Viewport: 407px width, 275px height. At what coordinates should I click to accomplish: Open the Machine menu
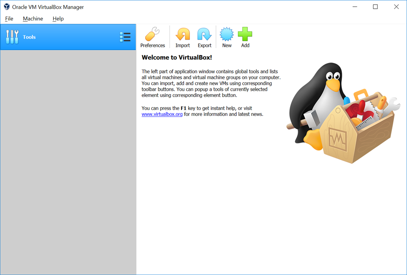tap(33, 18)
